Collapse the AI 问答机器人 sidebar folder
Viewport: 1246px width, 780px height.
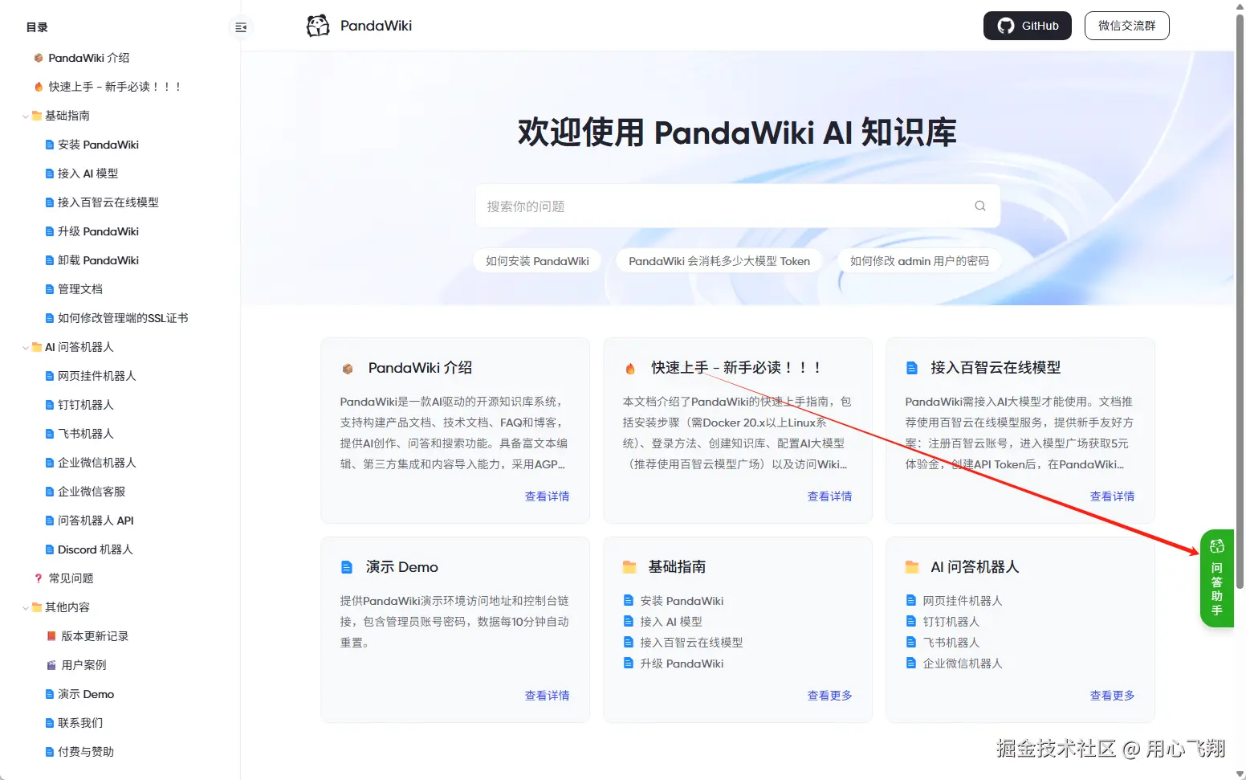click(26, 348)
